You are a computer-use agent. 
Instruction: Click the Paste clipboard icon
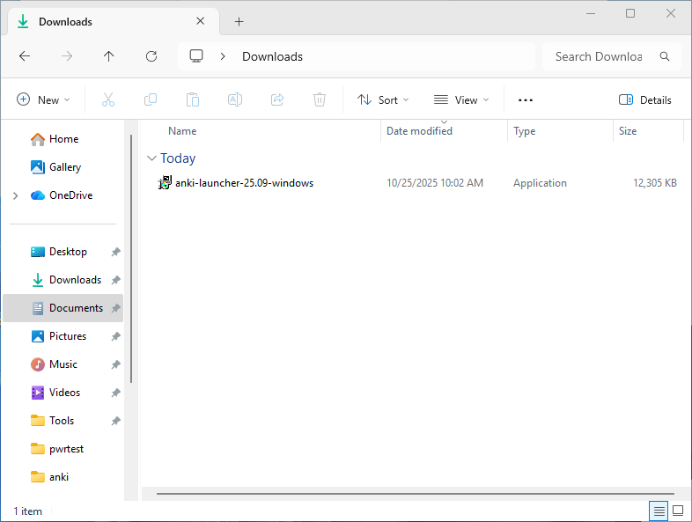[x=193, y=100]
